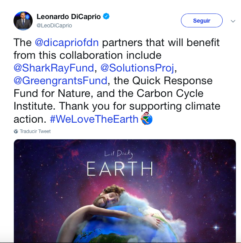
Task: Follow the #WeLoveTheEarth hashtag
Action: 94,119
